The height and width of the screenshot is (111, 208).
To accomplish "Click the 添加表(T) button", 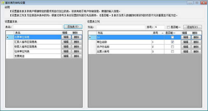I will (x=73, y=27).
